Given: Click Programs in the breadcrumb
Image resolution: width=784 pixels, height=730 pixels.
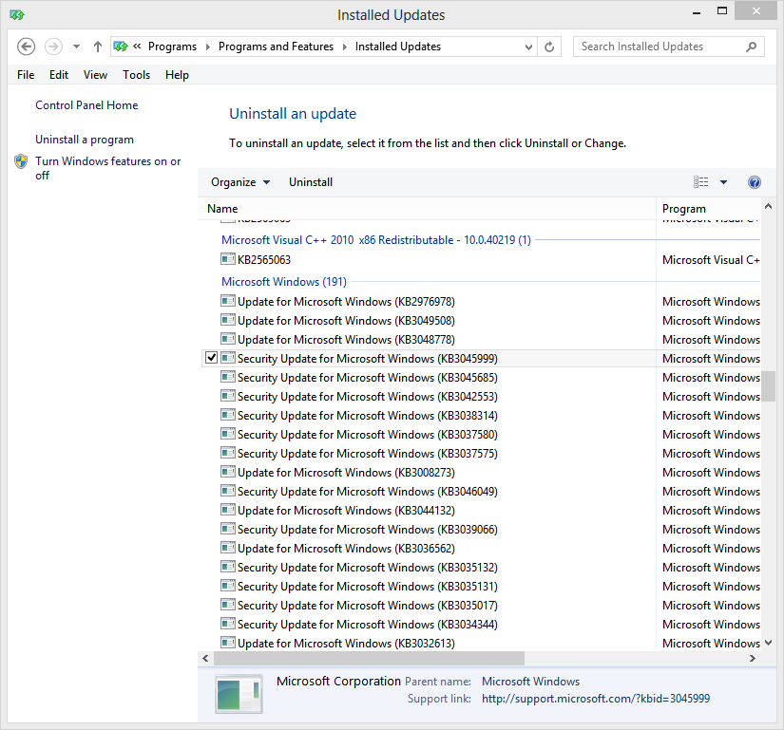Looking at the screenshot, I should tap(173, 47).
